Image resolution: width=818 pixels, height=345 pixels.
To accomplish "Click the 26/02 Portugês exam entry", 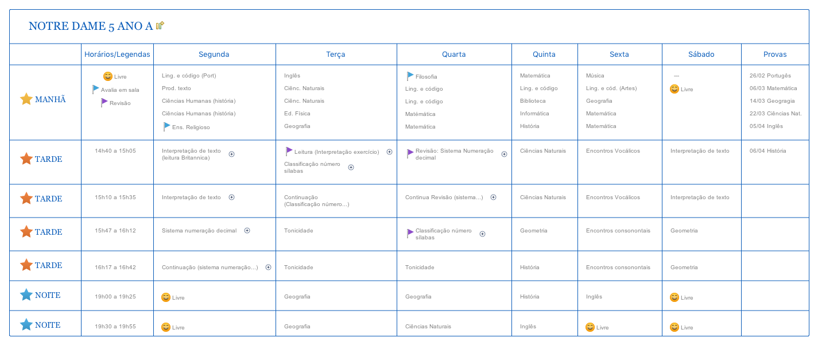I will coord(770,76).
